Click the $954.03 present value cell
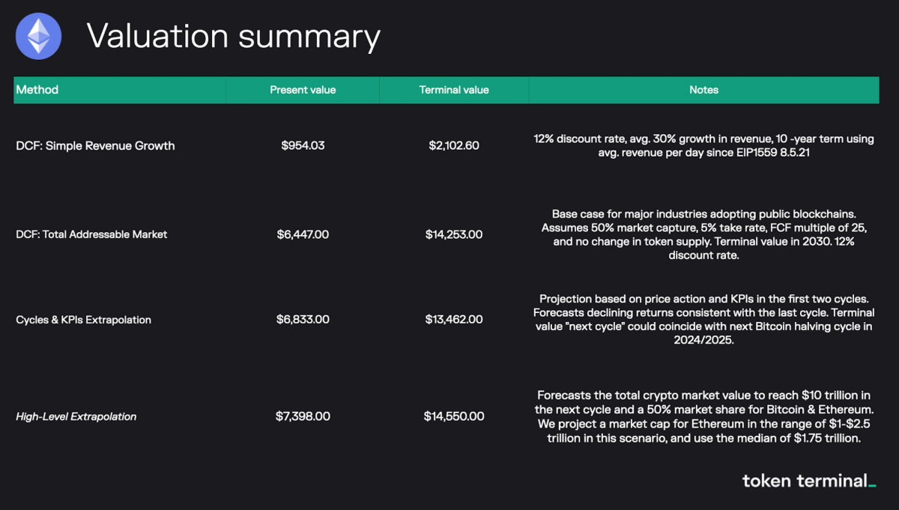This screenshot has width=899, height=510. pos(303,146)
